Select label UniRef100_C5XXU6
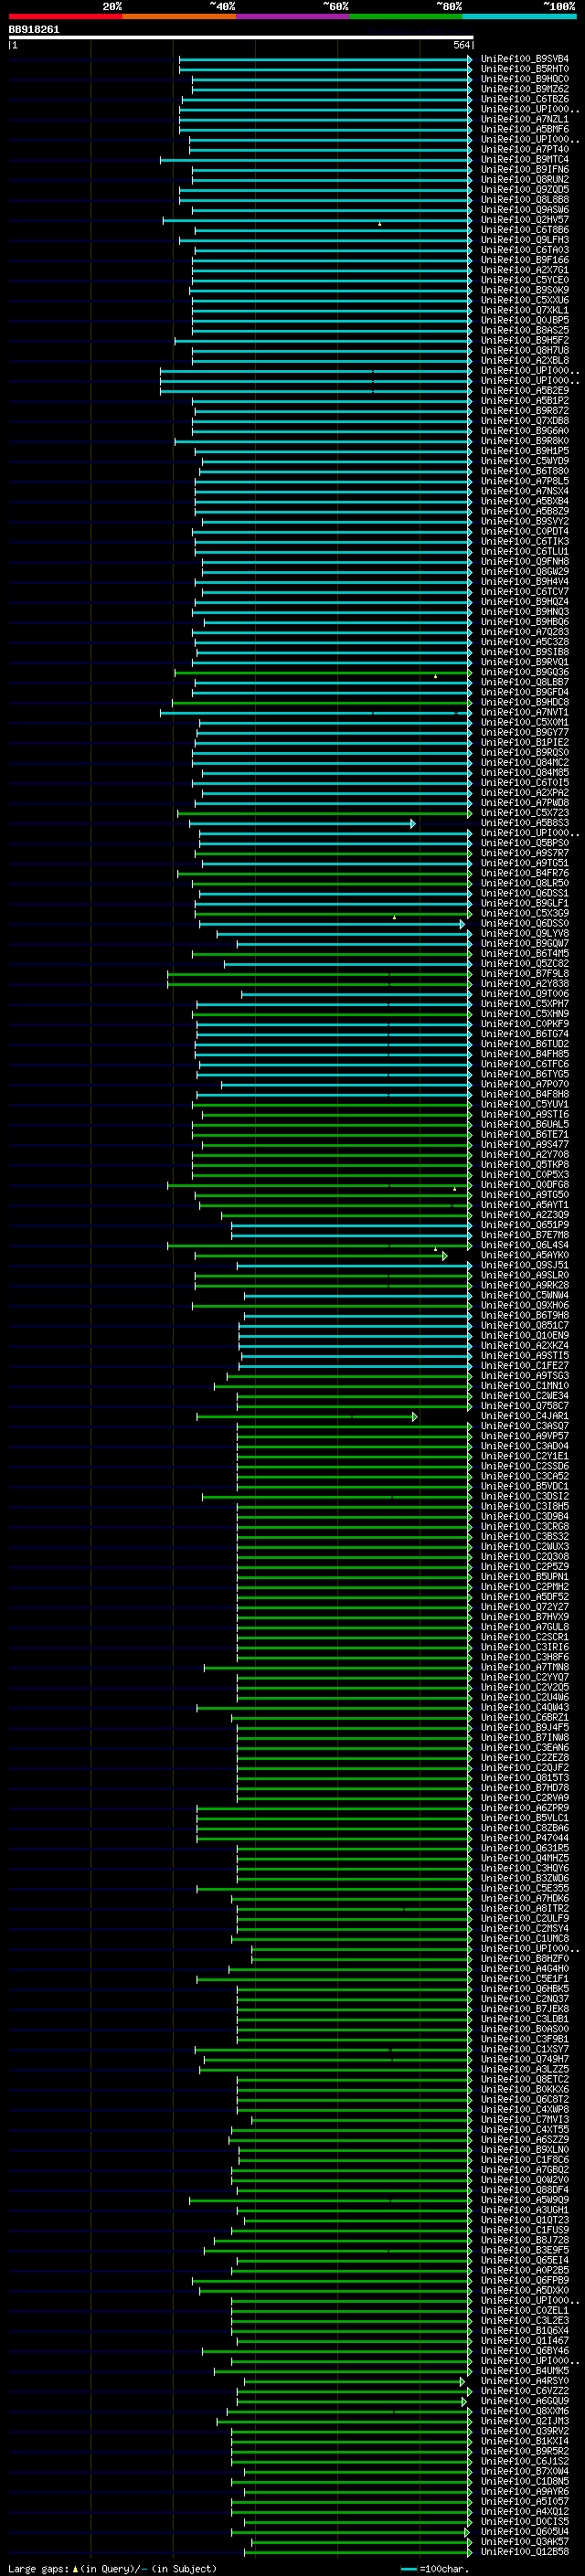 click(525, 300)
